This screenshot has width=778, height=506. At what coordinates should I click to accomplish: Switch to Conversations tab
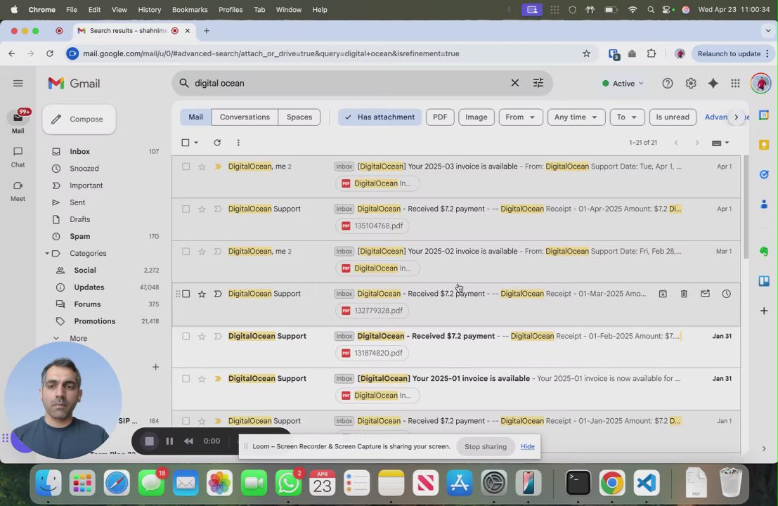245,117
